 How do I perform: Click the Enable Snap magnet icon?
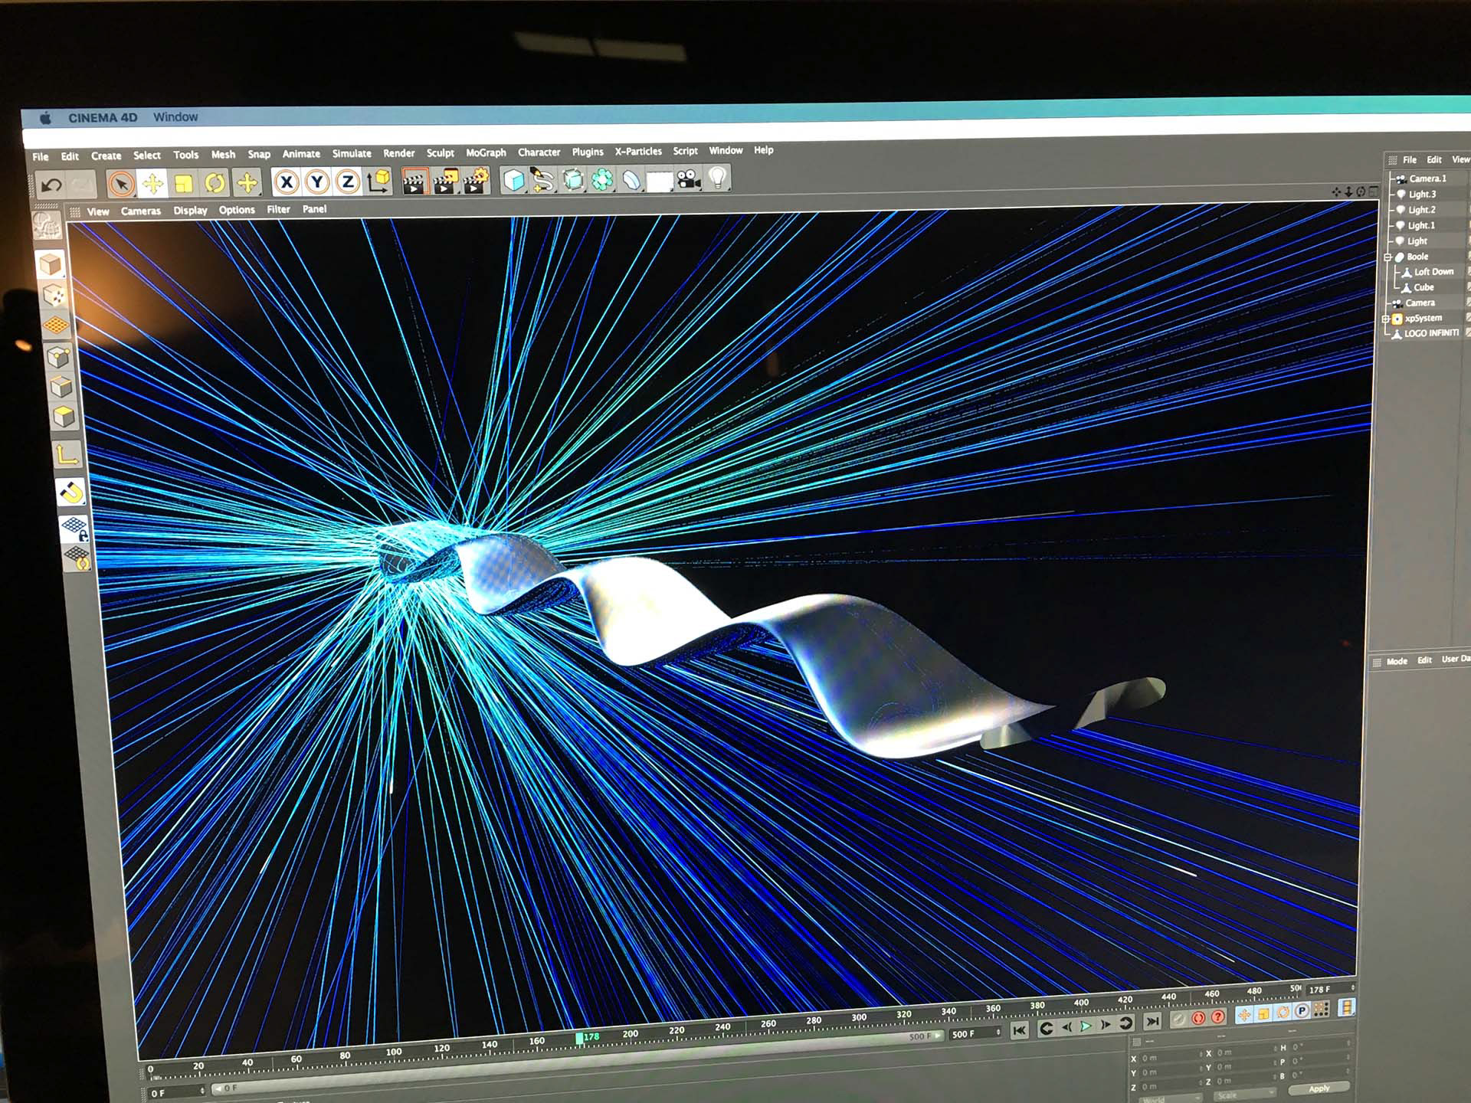(71, 492)
